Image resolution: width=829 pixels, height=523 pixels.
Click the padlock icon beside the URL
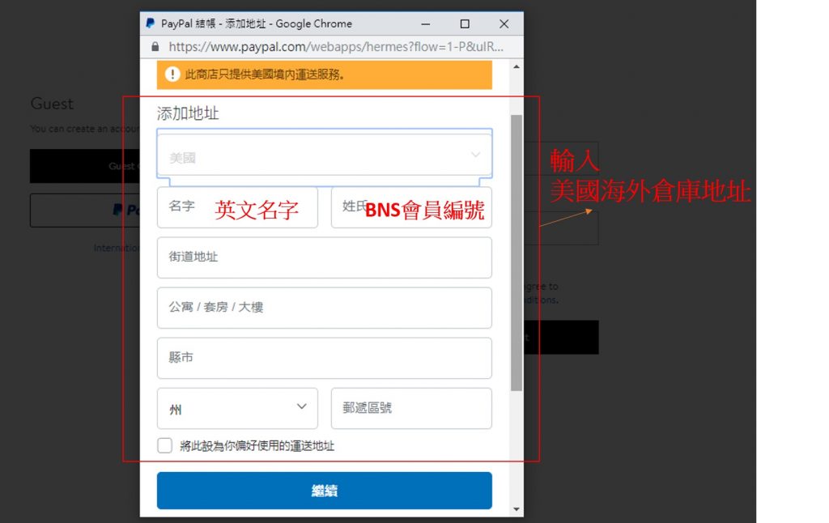pos(155,47)
